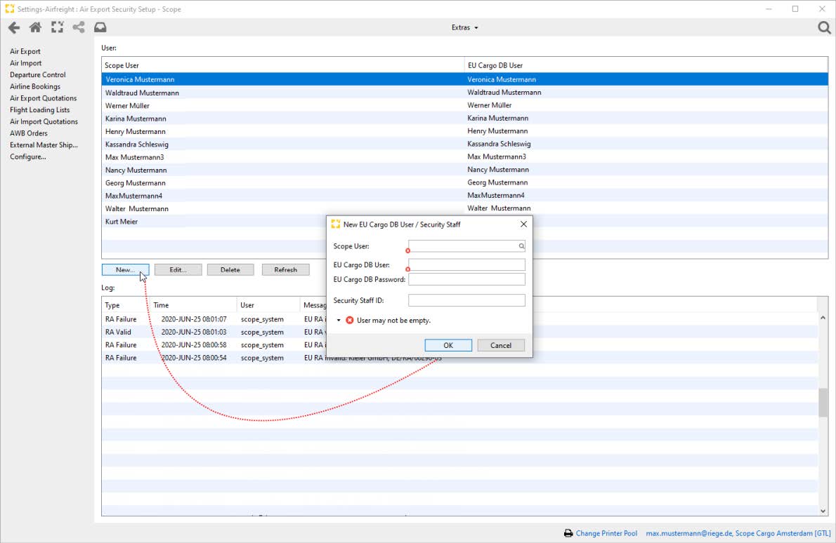This screenshot has height=543, width=836.
Task: Click the search magnifier icon
Action: point(824,28)
